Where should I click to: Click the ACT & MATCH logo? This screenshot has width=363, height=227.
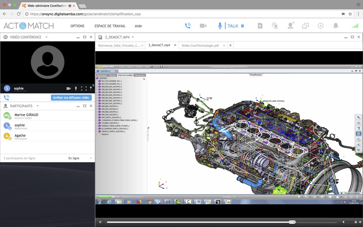pos(29,26)
